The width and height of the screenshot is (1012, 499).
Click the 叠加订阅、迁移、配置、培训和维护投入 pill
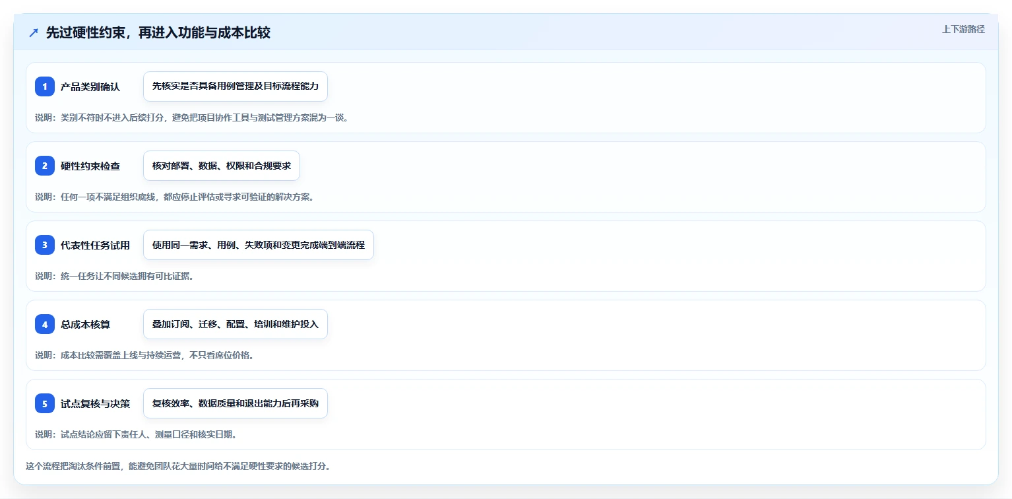point(236,324)
